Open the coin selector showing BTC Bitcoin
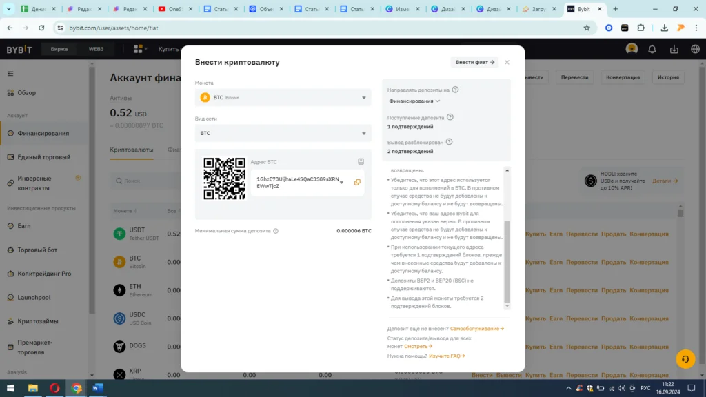Image resolution: width=706 pixels, height=397 pixels. pos(283,98)
